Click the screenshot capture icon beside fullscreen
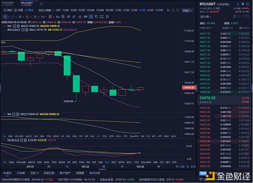253x183 pixels. coord(178,10)
